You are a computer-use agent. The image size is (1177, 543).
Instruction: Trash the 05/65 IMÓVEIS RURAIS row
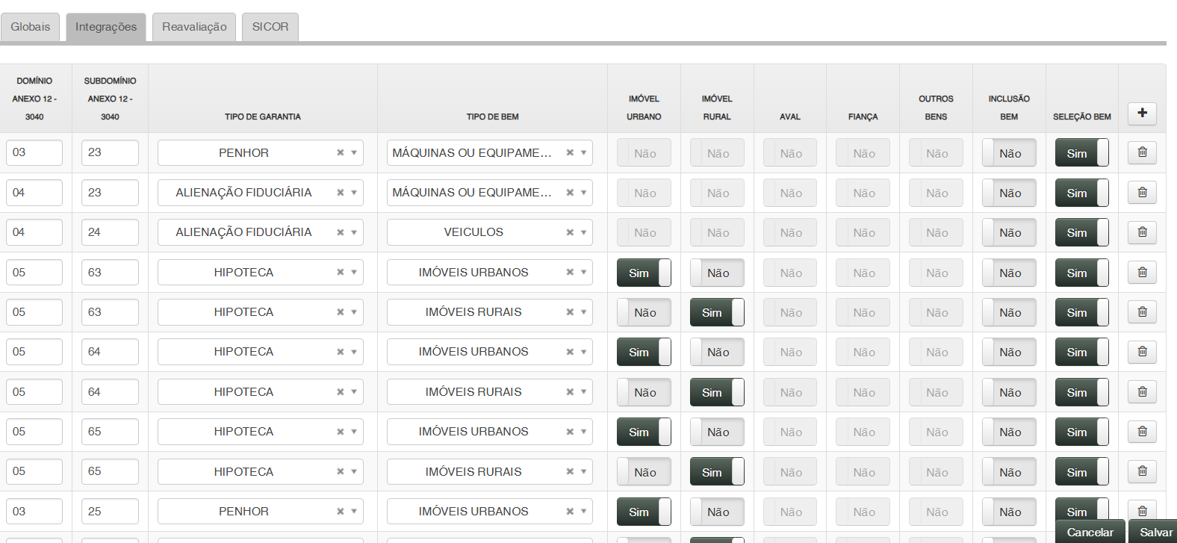[1142, 471]
